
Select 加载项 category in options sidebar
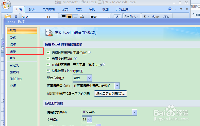[22, 72]
